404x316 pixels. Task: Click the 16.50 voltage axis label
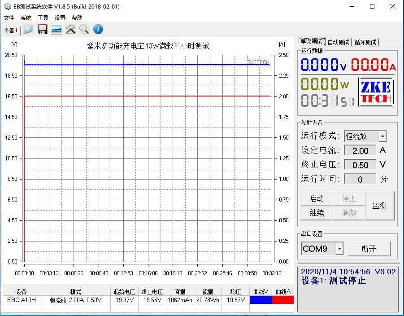tap(11, 96)
